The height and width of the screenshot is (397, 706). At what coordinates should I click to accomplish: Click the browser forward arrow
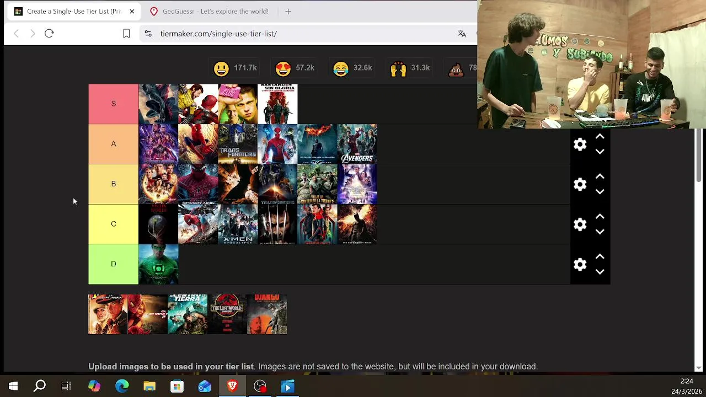click(33, 34)
